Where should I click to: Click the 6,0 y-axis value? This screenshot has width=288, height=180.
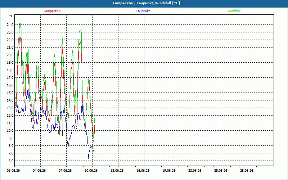[11, 161]
